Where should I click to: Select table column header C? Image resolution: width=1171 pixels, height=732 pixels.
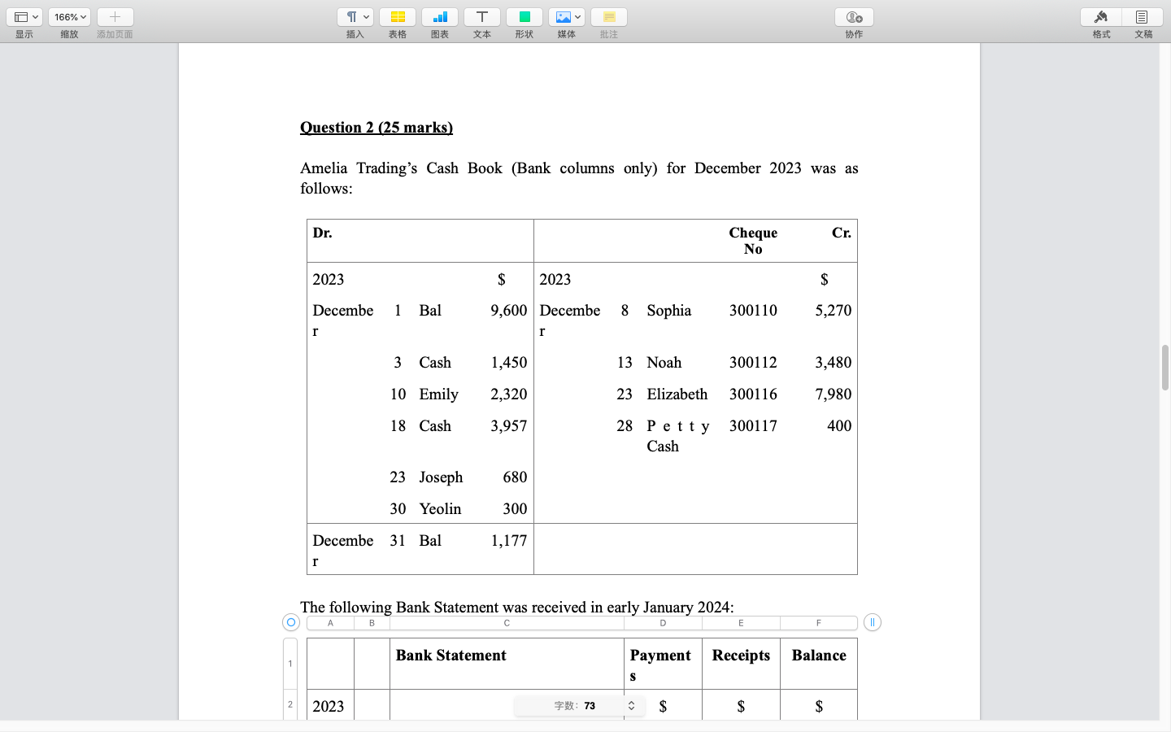506,622
